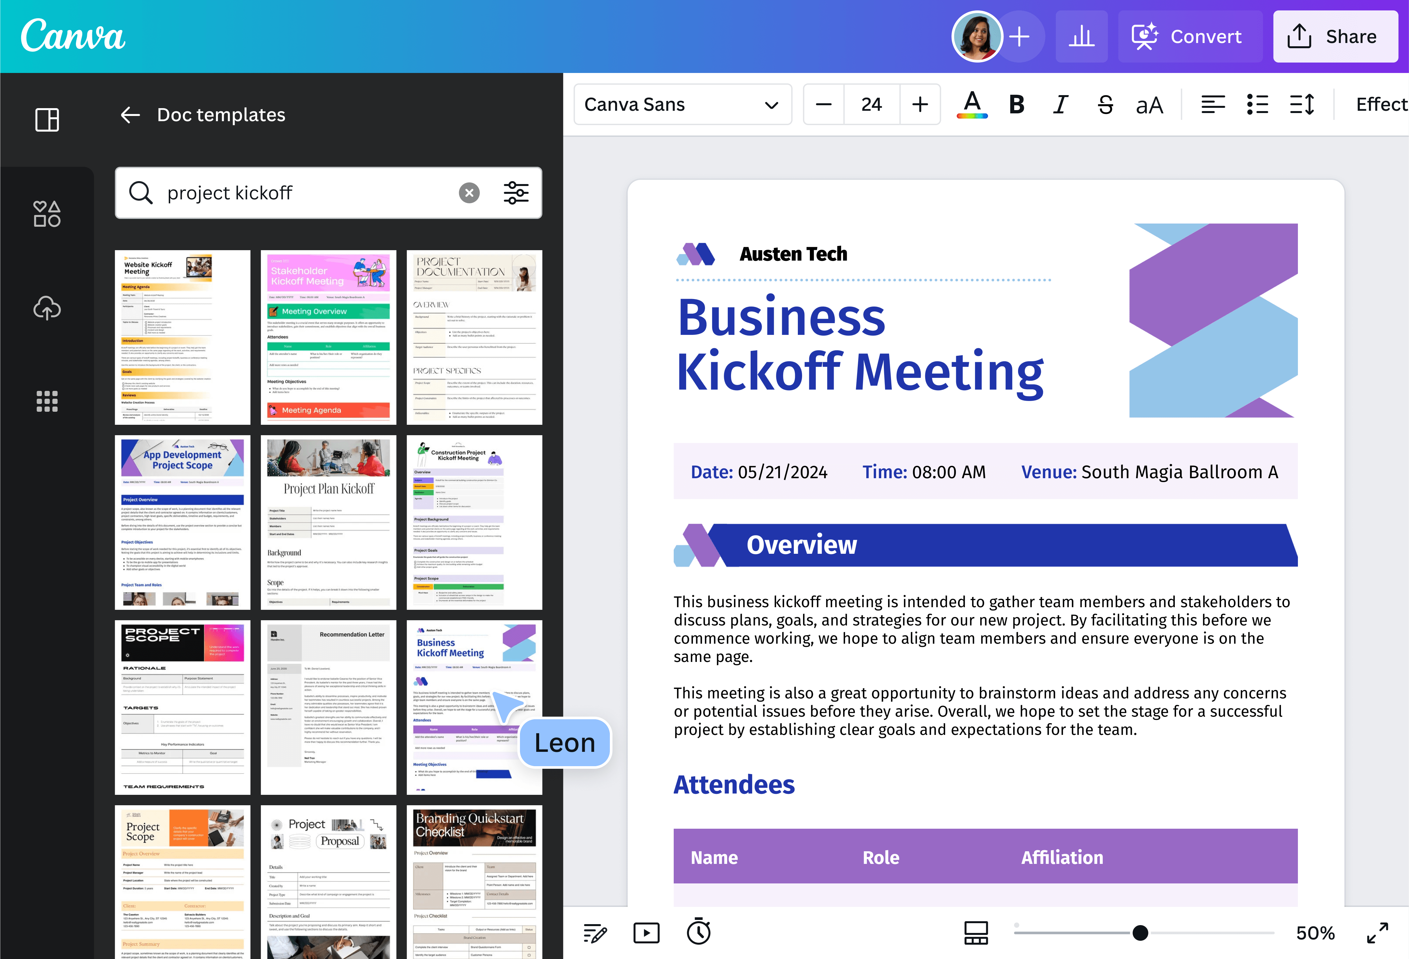Toggle bold formatting
Screen dimensions: 1409x959
(1016, 104)
